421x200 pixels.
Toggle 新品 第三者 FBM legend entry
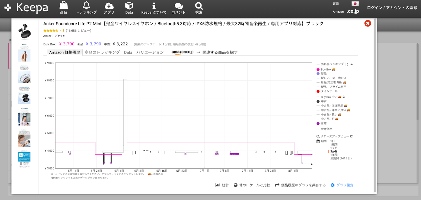pyautogui.click(x=332, y=82)
